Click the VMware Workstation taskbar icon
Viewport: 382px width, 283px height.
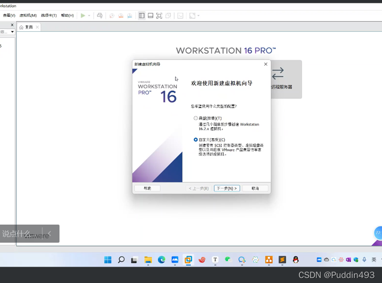[x=188, y=260]
